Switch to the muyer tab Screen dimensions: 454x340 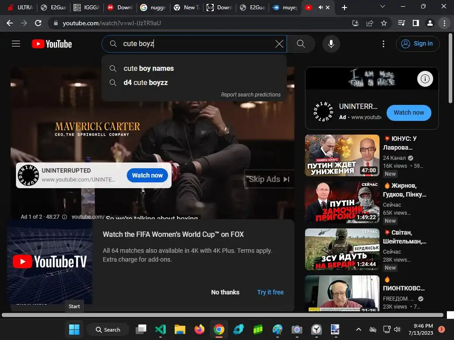tap(285, 8)
